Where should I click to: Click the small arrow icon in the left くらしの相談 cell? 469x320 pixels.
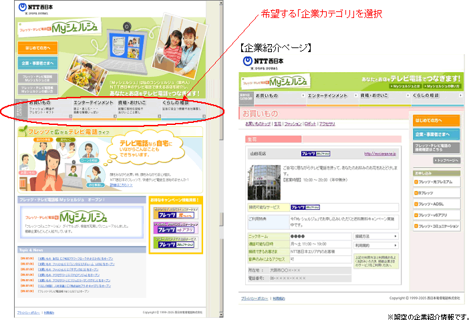[x=204, y=116]
